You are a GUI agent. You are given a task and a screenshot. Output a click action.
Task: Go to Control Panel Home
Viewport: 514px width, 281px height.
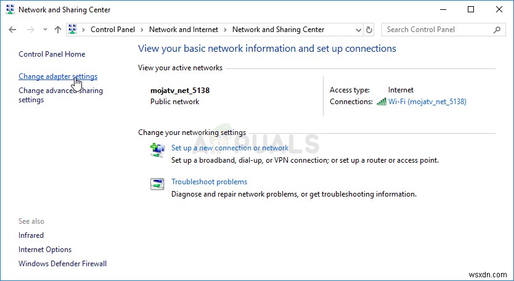coord(52,54)
